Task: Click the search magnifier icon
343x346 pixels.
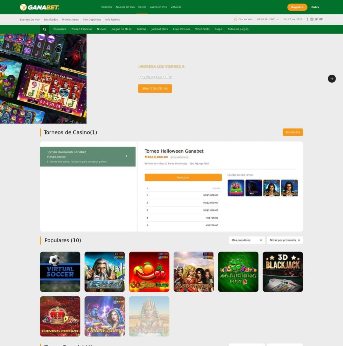Action: point(44,29)
